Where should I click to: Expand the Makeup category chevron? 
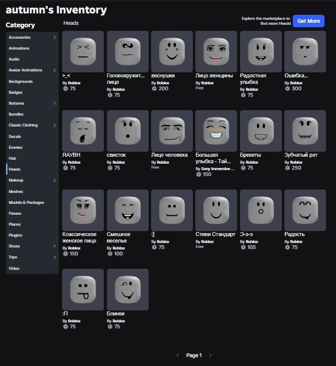pos(55,180)
